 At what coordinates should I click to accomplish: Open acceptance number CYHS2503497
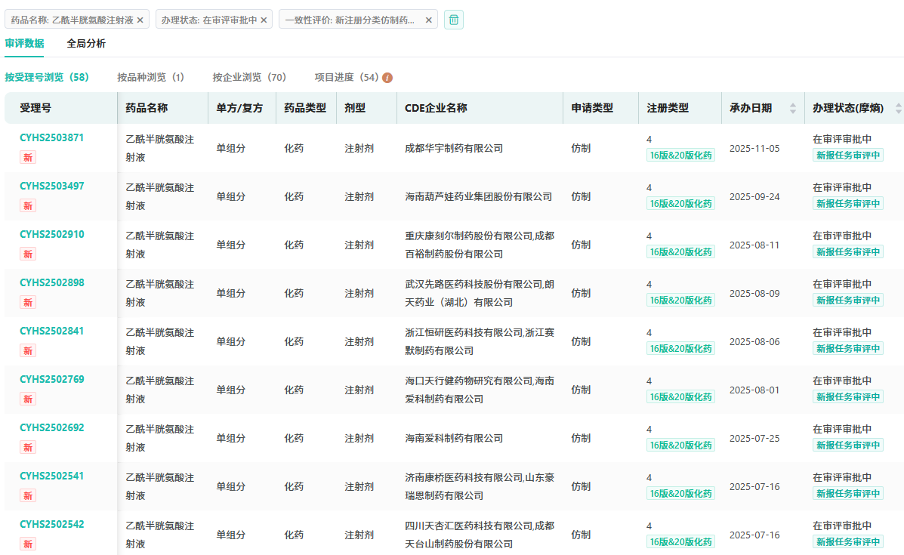pos(52,186)
